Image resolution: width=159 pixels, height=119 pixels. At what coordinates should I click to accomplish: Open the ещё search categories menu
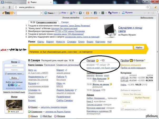(x=110, y=42)
